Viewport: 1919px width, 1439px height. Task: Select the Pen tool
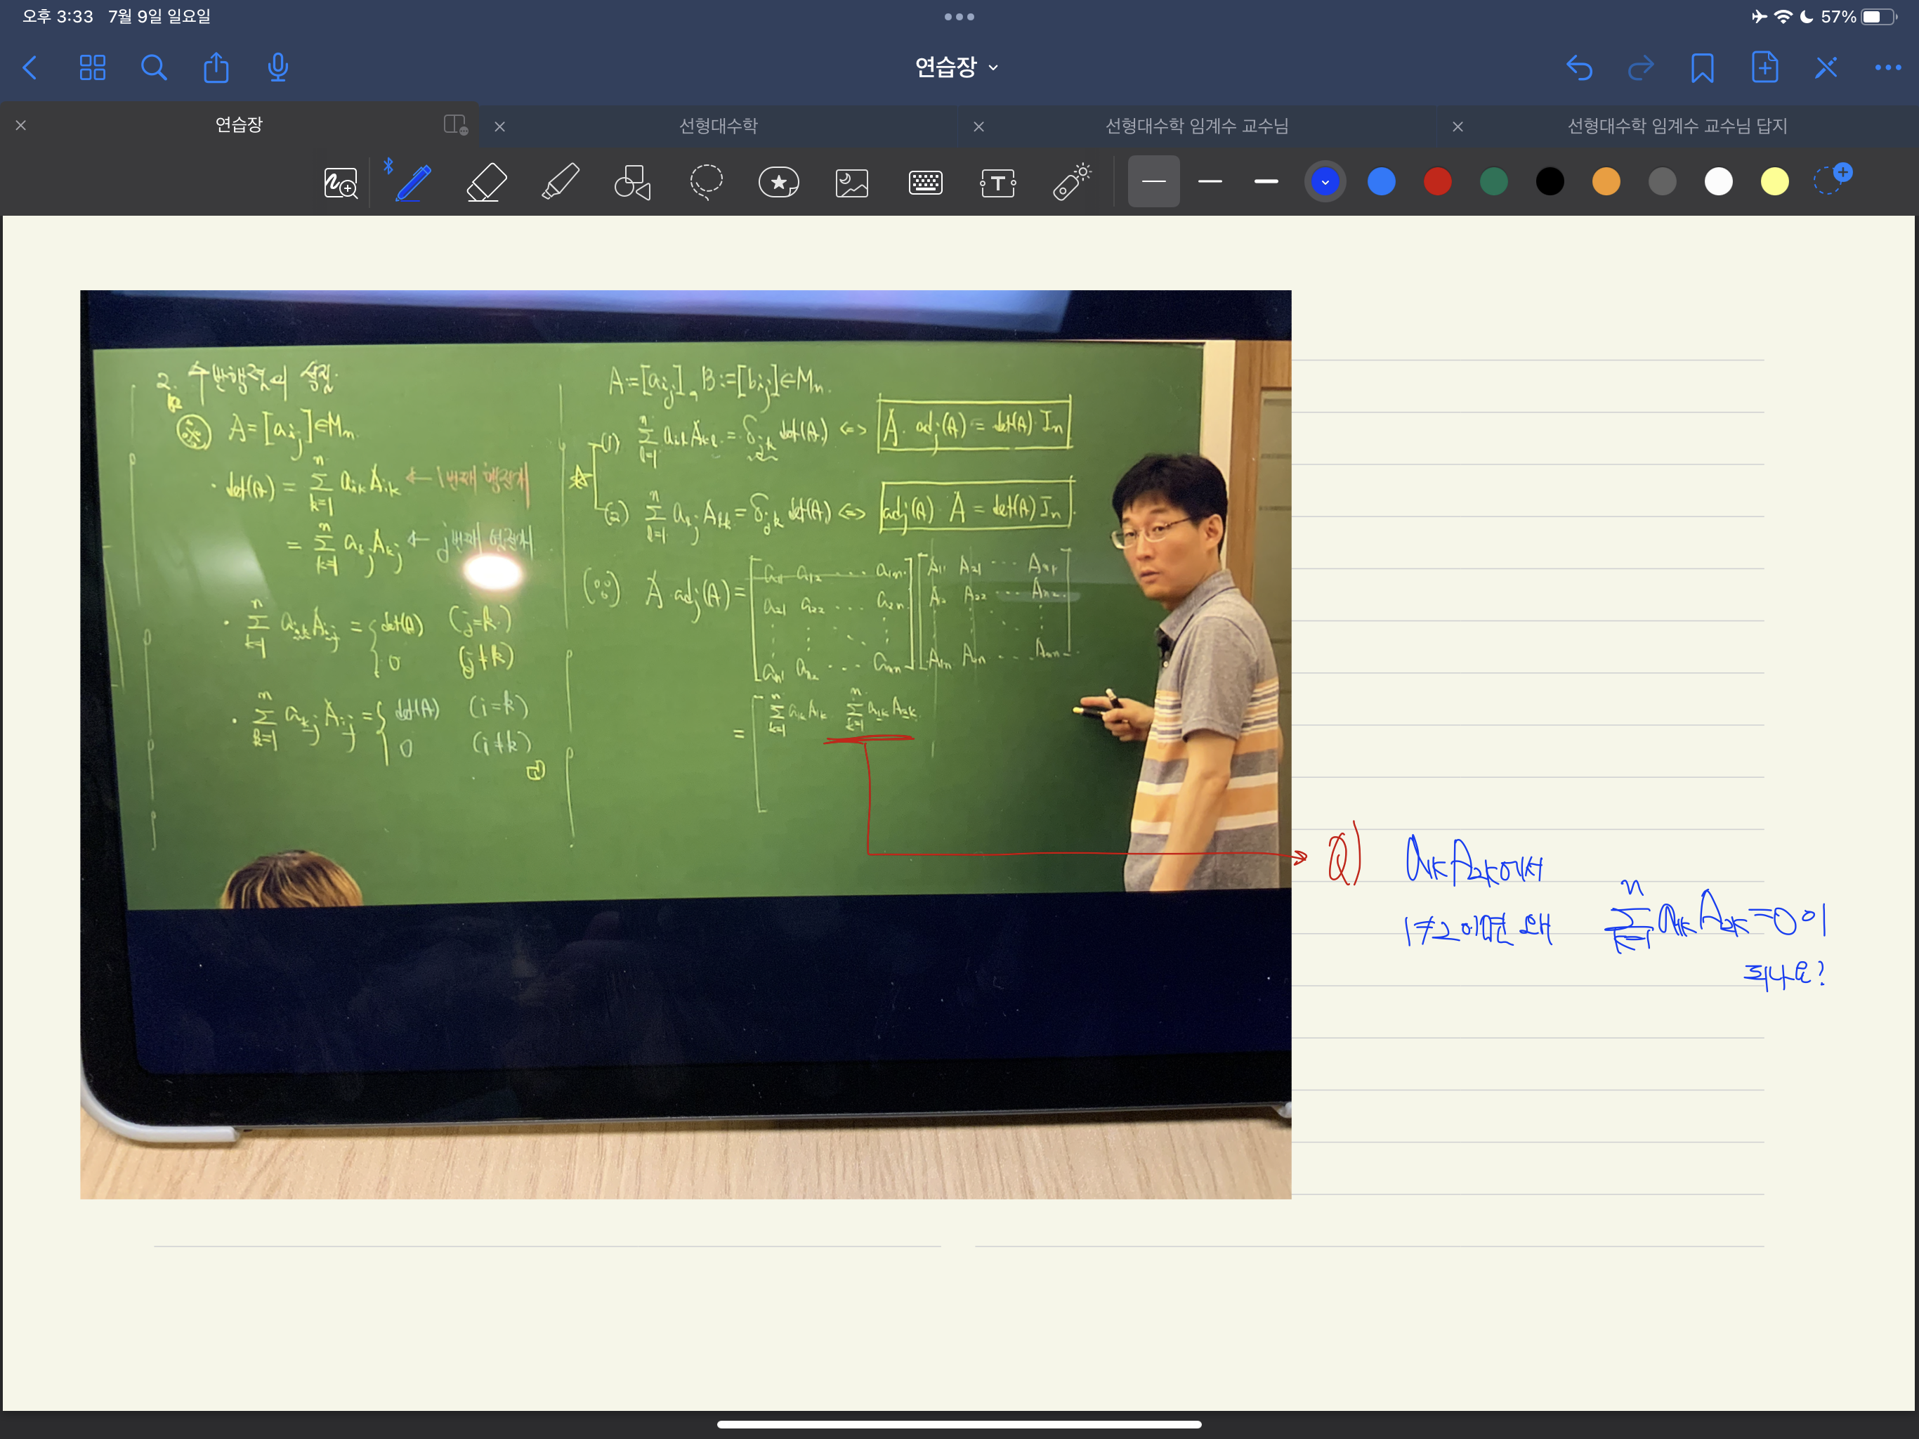[414, 182]
